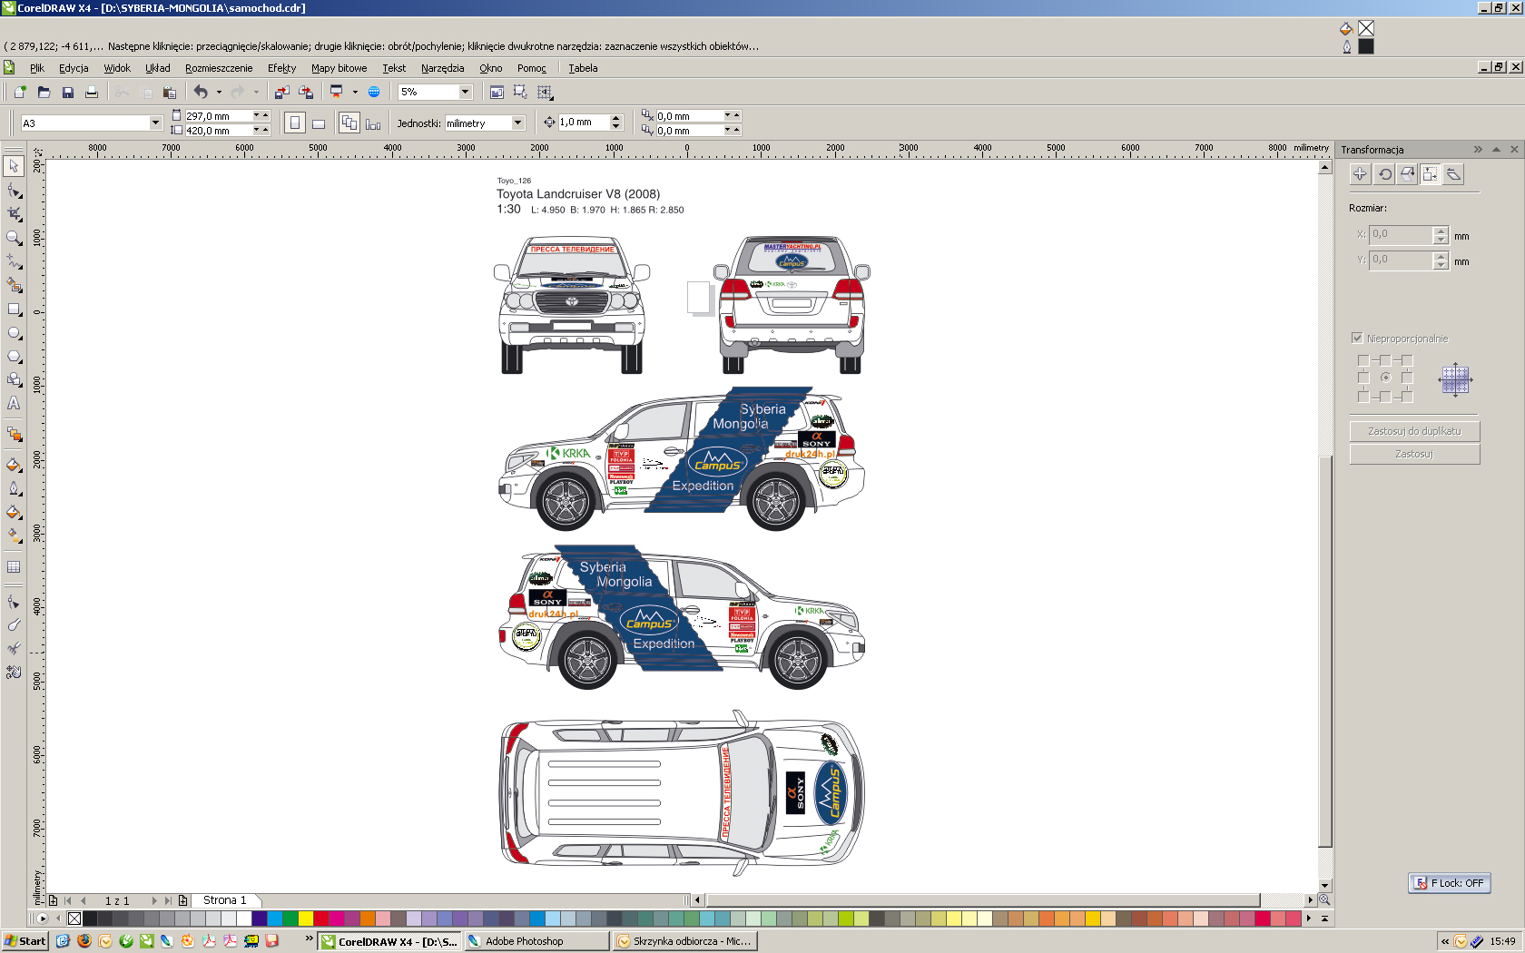Select the Freehand drawing tool

[x=14, y=261]
